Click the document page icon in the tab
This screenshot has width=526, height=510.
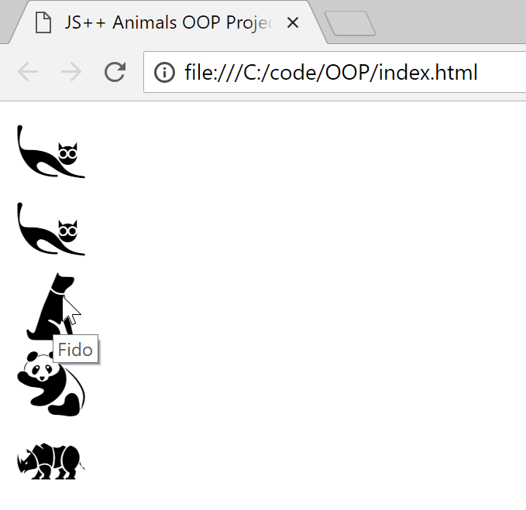43,22
